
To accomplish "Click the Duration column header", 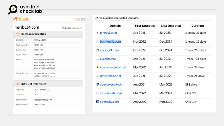I will coord(197,26).
